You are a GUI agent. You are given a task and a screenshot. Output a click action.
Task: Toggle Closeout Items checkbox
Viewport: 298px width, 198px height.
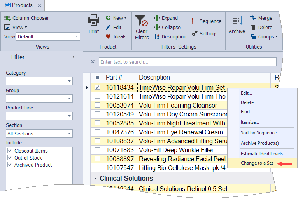point(10,151)
